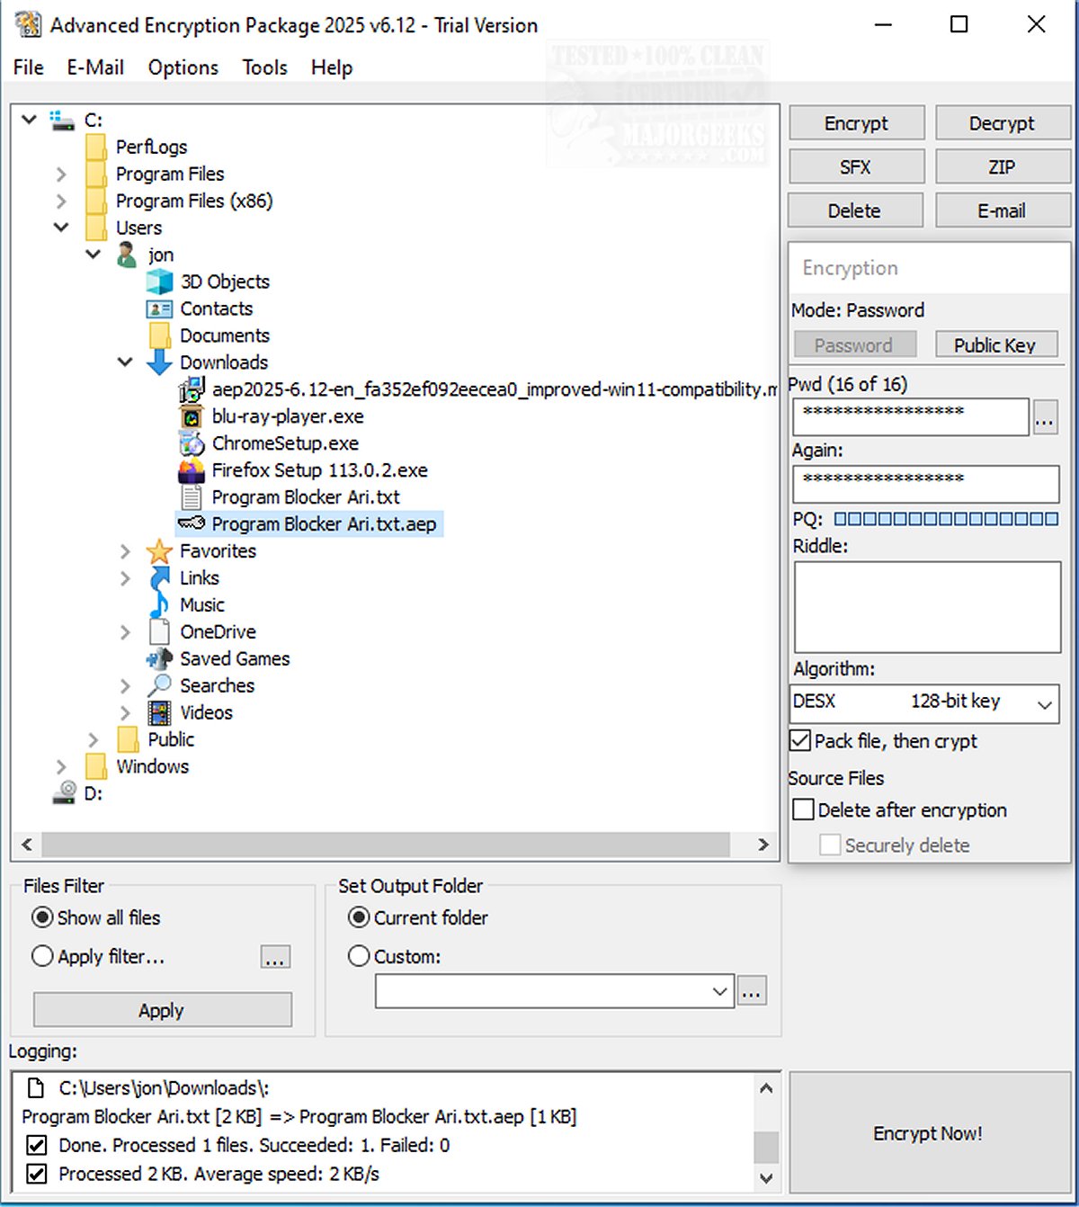Switch to Public Key mode tab
Image resolution: width=1079 pixels, height=1207 pixels.
click(995, 345)
